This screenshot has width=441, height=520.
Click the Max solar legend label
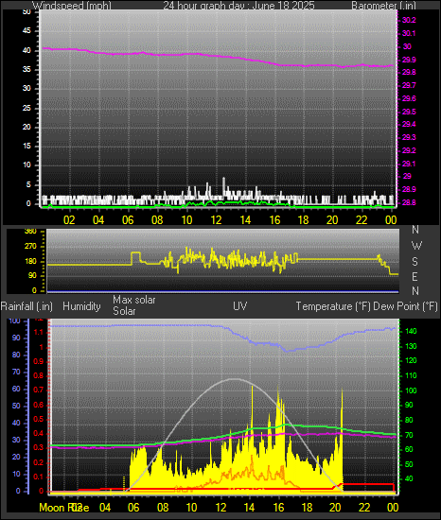coord(134,300)
